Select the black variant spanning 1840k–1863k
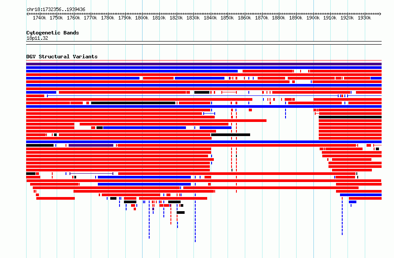 pyautogui.click(x=231, y=135)
